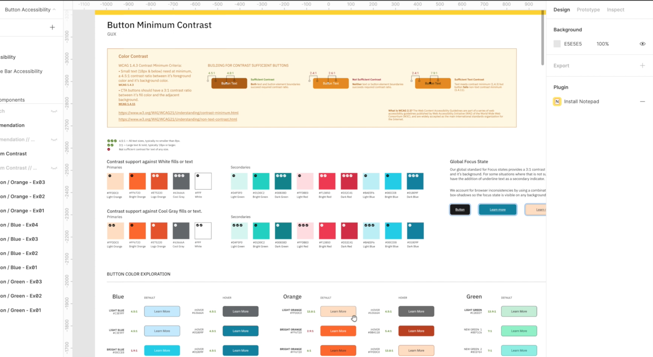Click Install Notepad plugin icon
This screenshot has height=357, width=653.
(x=558, y=102)
